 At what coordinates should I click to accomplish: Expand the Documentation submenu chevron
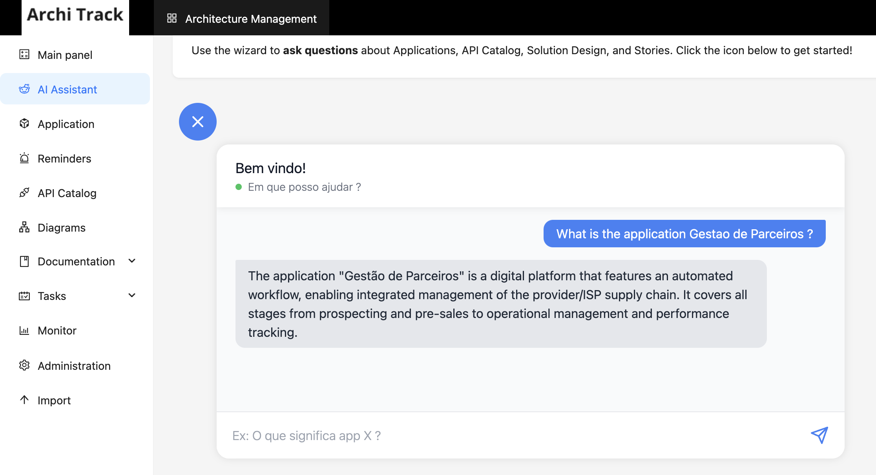click(x=132, y=261)
